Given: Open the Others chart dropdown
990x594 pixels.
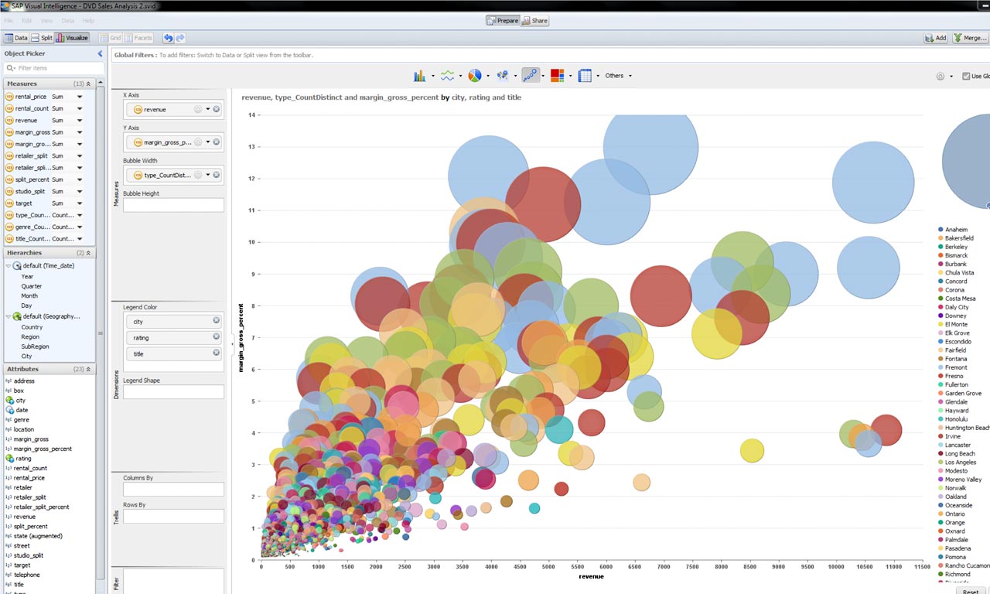Looking at the screenshot, I should point(618,76).
